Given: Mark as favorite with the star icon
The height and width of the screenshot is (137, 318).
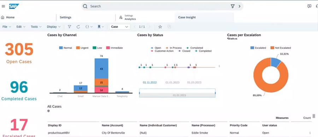Looking at the screenshot, I should (x=160, y=27).
